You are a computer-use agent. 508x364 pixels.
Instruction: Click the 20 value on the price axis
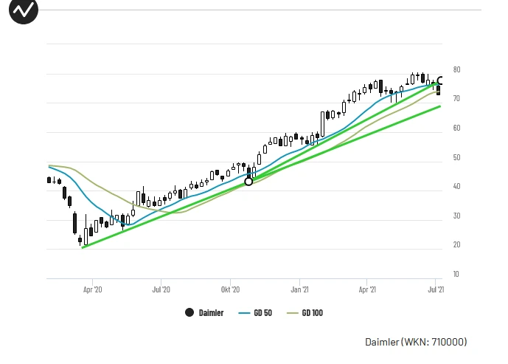pyautogui.click(x=457, y=245)
